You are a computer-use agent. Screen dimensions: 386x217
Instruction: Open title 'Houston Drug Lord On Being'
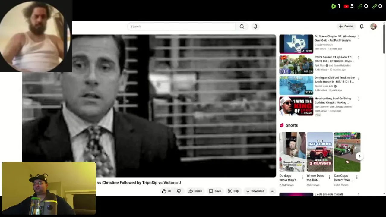click(x=333, y=100)
